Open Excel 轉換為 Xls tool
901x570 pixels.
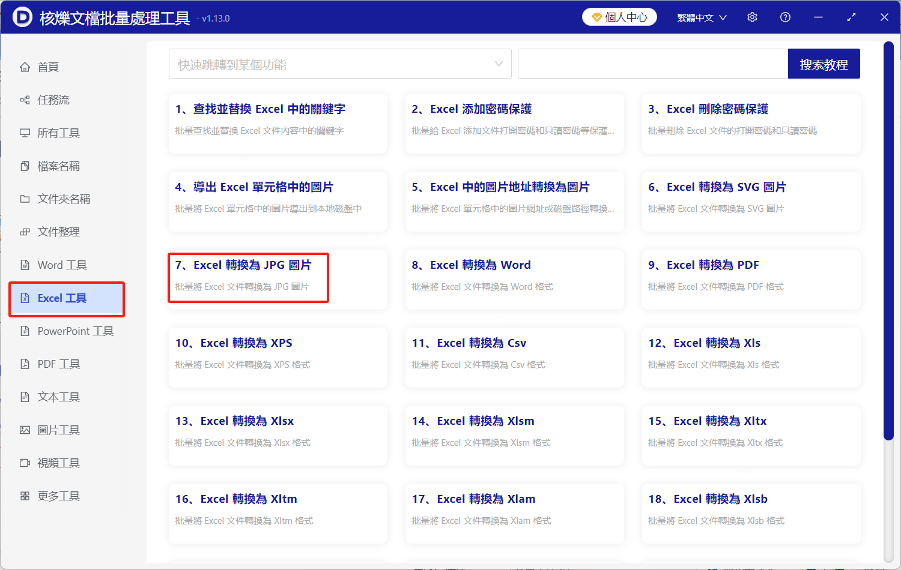tap(751, 358)
